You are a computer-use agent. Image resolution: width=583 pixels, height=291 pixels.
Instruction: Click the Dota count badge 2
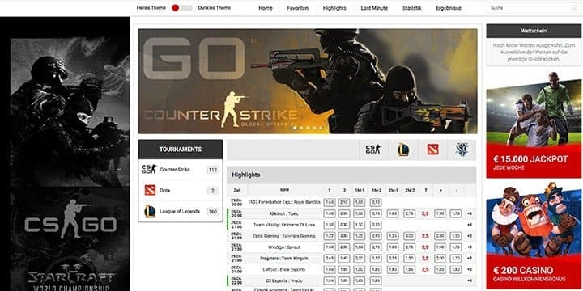(x=213, y=191)
